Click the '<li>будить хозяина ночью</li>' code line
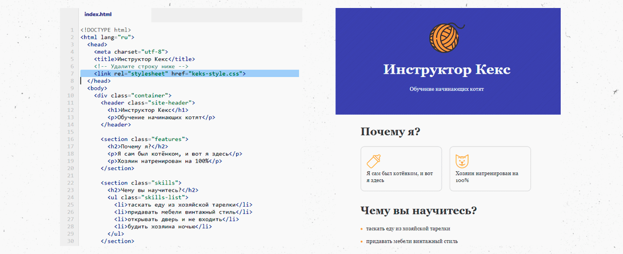This screenshot has width=623, height=254. 163,226
